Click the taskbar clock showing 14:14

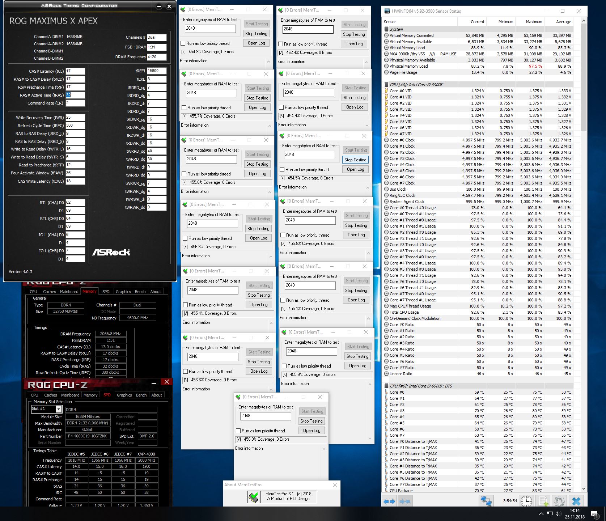(x=575, y=510)
